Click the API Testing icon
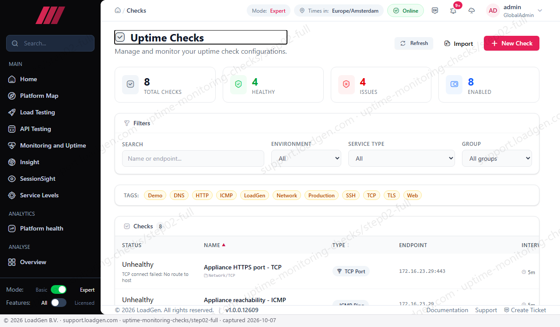Screen dimensions: 560x327 tap(12, 129)
